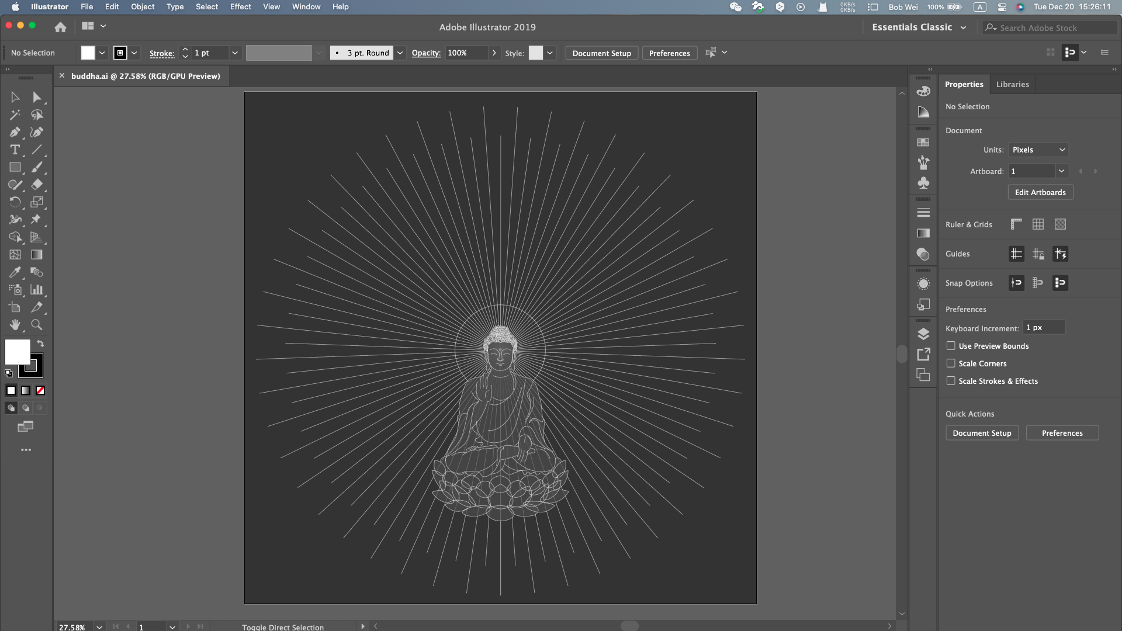Screen dimensions: 1122x631
Task: Enable Scale Strokes & Effects checkbox
Action: coord(951,381)
